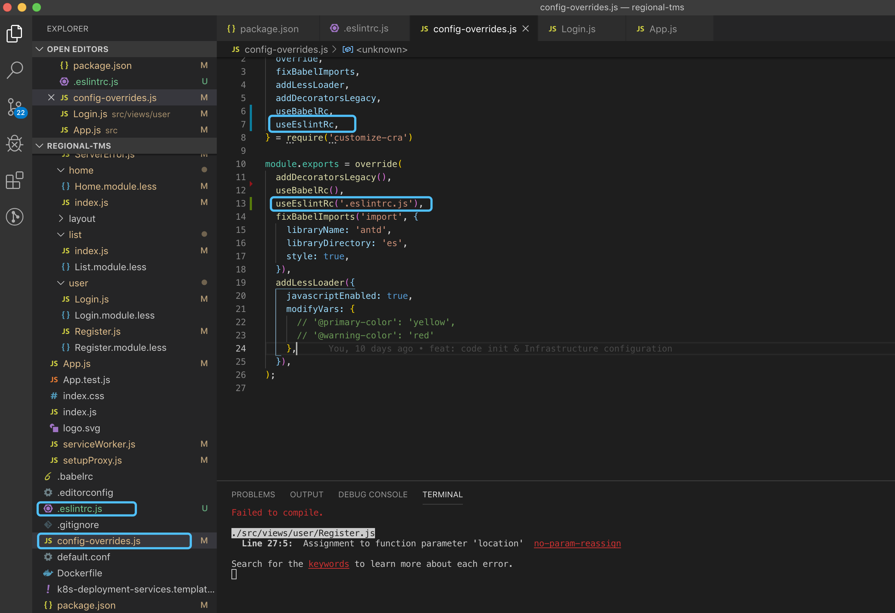Open index.js inside the home folder
Image resolution: width=895 pixels, height=613 pixels.
point(125,203)
